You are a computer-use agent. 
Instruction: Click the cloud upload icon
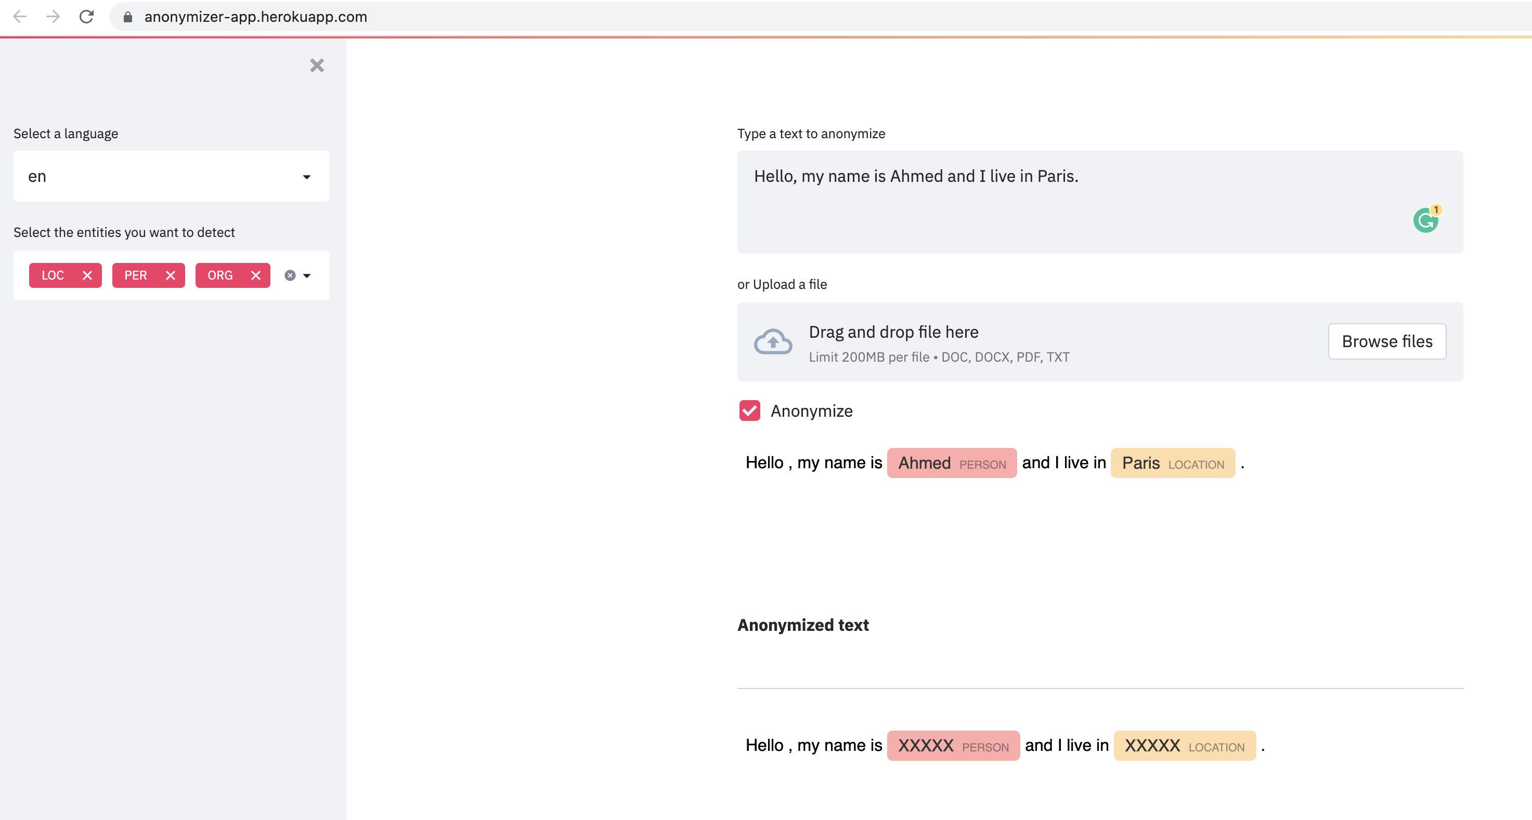pos(773,342)
